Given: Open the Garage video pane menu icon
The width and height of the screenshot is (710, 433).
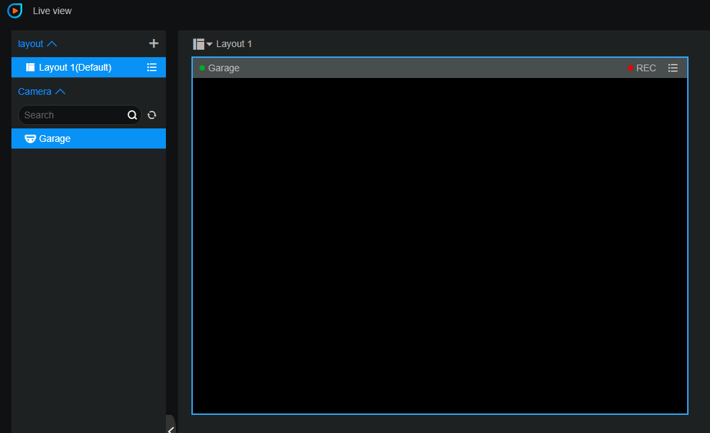Looking at the screenshot, I should [673, 68].
